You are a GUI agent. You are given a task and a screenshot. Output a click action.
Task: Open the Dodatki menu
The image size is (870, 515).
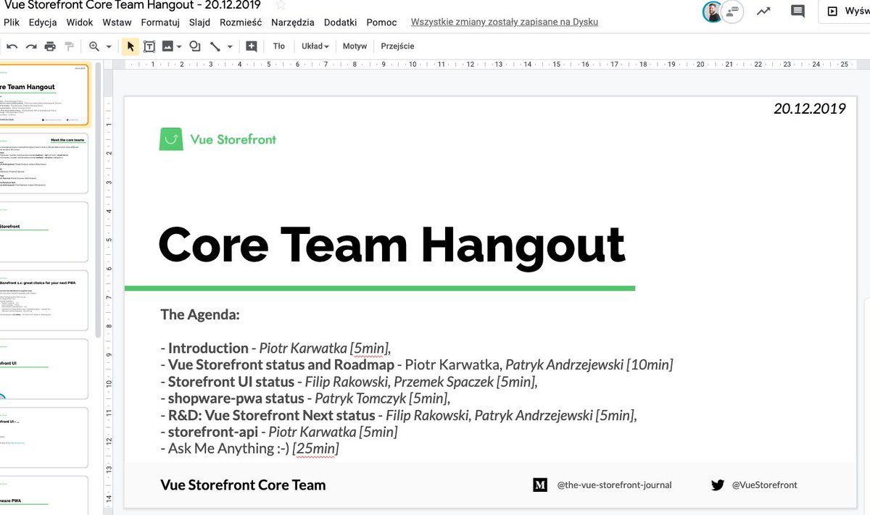pos(341,22)
